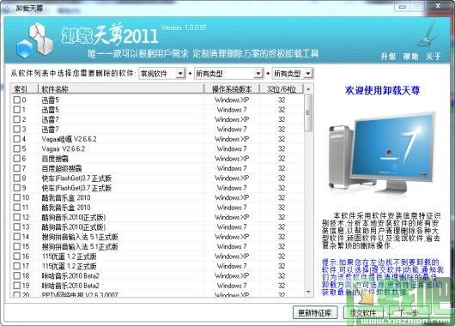Screen dimensions: 455x326
Task: Check row 18 咪咕音乐2010 Beta2
Action: click(x=17, y=276)
